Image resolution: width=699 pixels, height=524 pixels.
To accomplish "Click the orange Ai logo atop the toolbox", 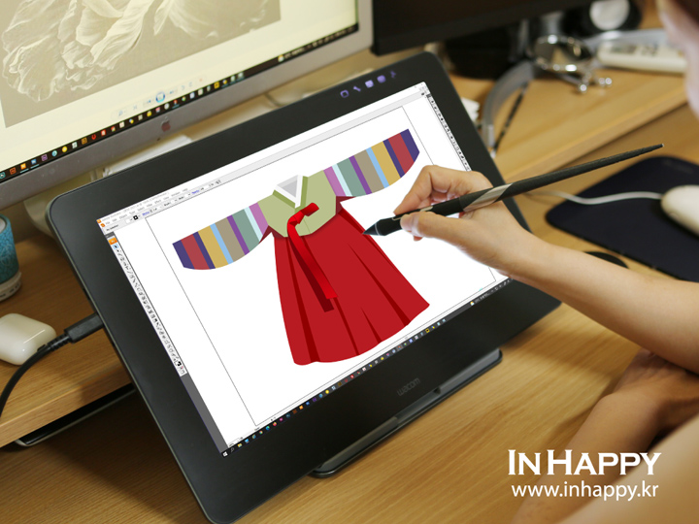I will pyautogui.click(x=113, y=241).
